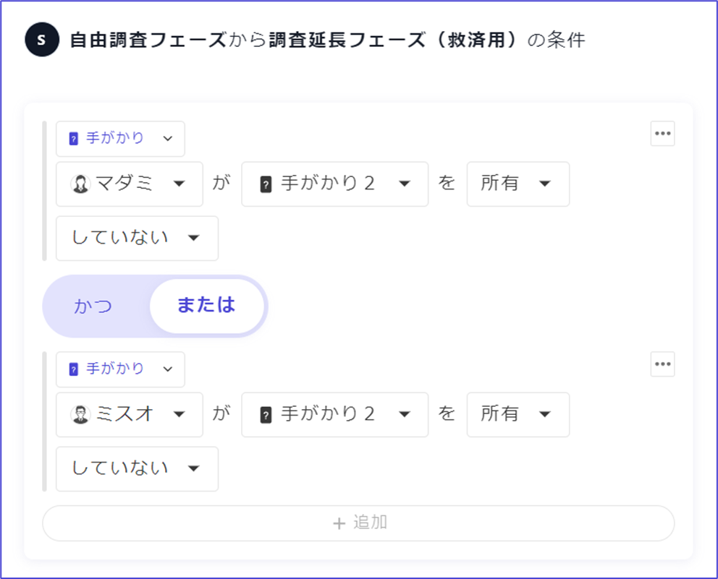Image resolution: width=718 pixels, height=579 pixels.
Task: Open the ミスオ character dropdown
Action: click(x=130, y=415)
